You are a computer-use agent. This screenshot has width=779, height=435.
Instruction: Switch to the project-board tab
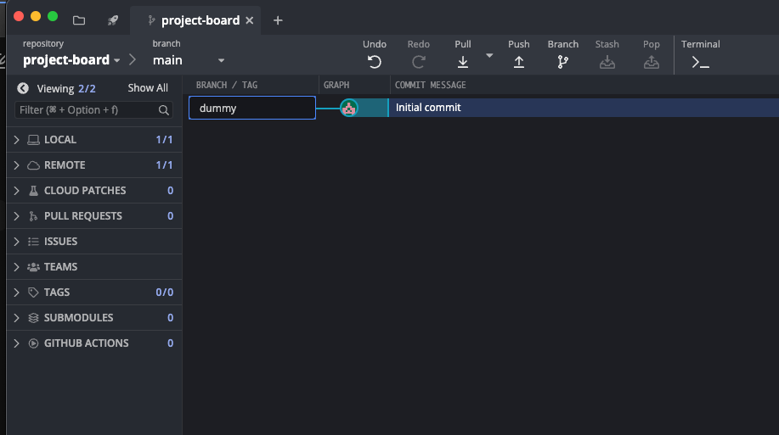point(194,20)
